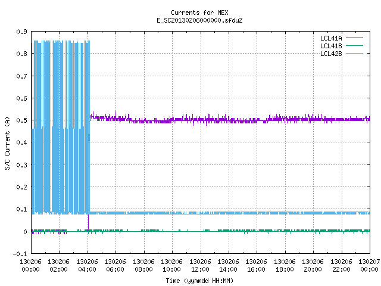Click the LCL41B legend label
The width and height of the screenshot is (381, 286).
point(331,46)
